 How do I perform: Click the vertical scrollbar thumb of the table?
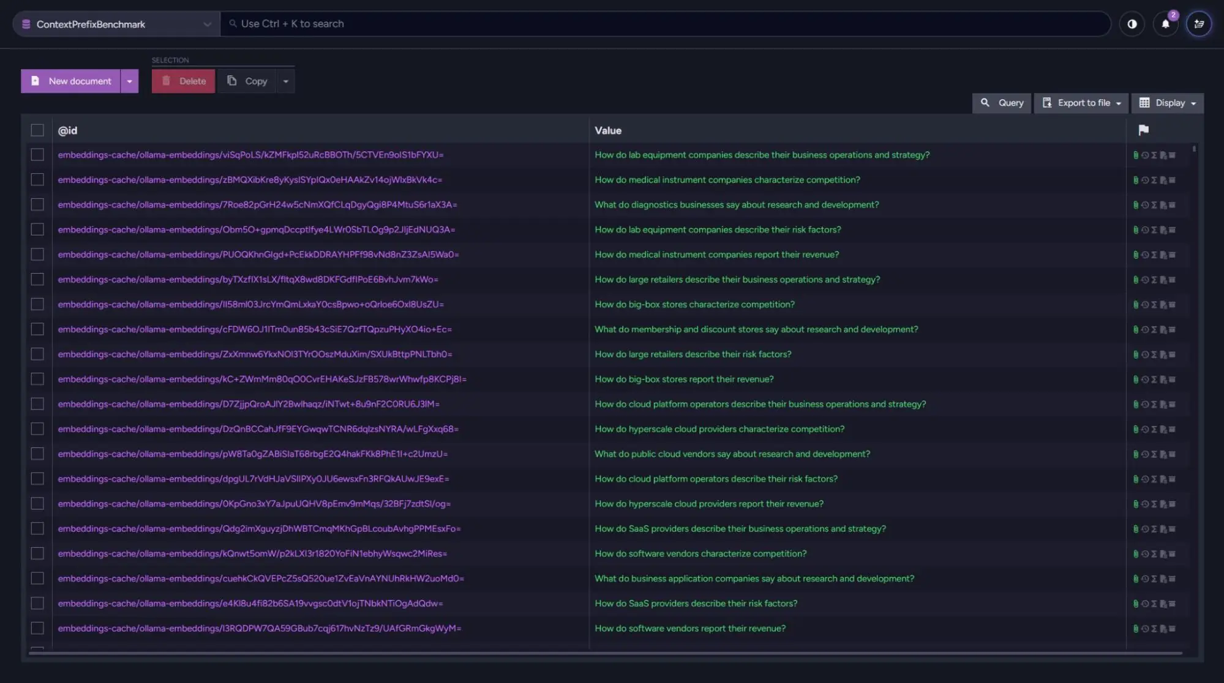(x=1194, y=149)
